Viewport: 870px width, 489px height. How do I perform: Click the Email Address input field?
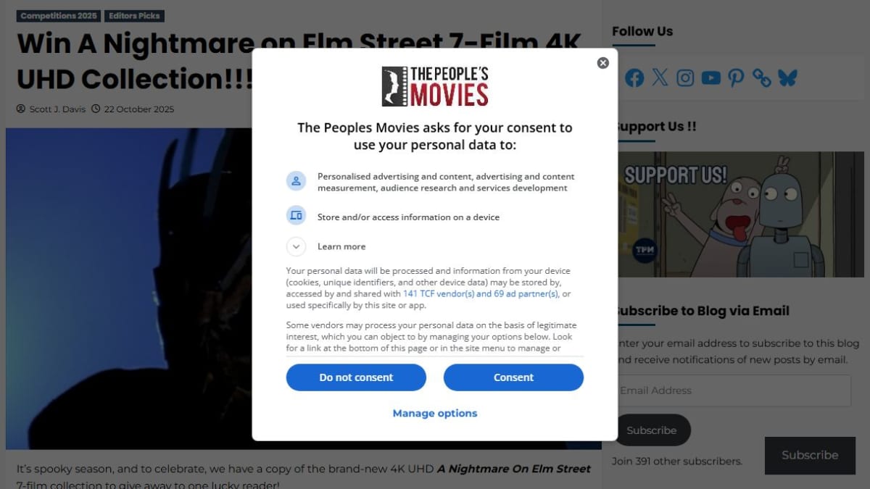pyautogui.click(x=732, y=390)
